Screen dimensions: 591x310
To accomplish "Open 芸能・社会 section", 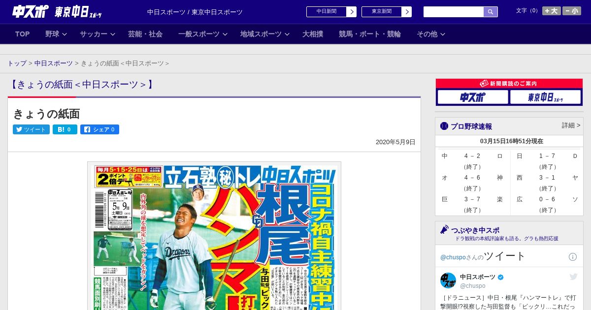I will click(145, 34).
